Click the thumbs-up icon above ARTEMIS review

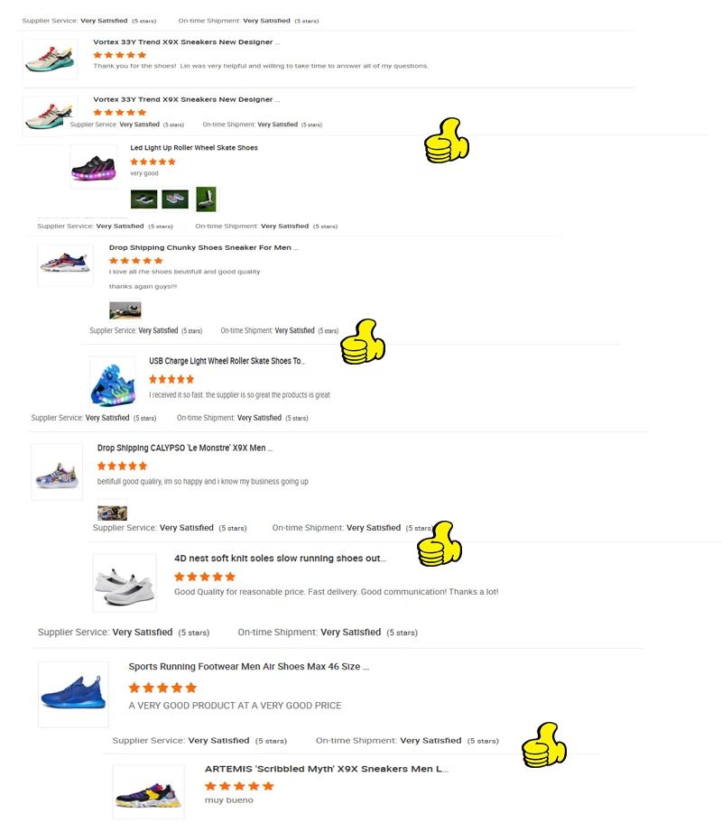tap(544, 745)
